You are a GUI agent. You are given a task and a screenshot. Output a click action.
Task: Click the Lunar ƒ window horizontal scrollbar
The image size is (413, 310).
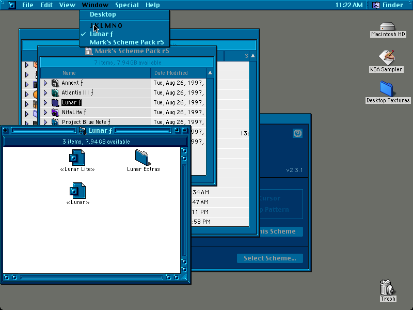[x=92, y=277]
